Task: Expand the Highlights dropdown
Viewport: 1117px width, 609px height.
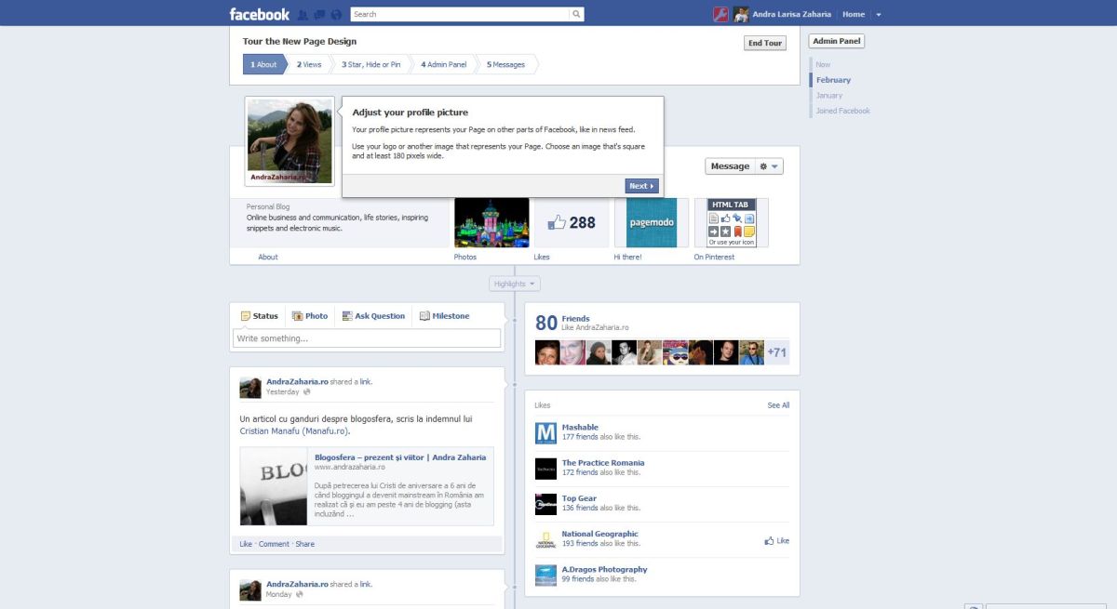Action: pos(515,284)
